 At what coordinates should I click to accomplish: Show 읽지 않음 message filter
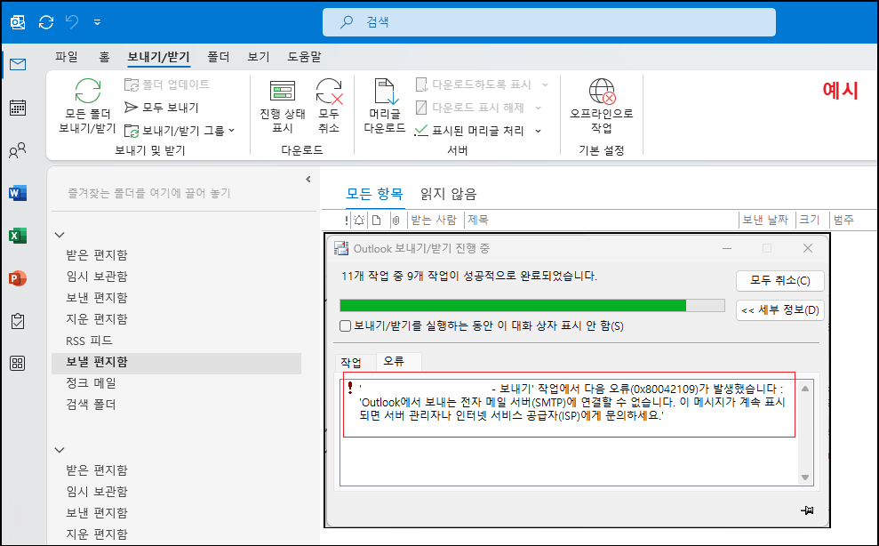(x=449, y=194)
